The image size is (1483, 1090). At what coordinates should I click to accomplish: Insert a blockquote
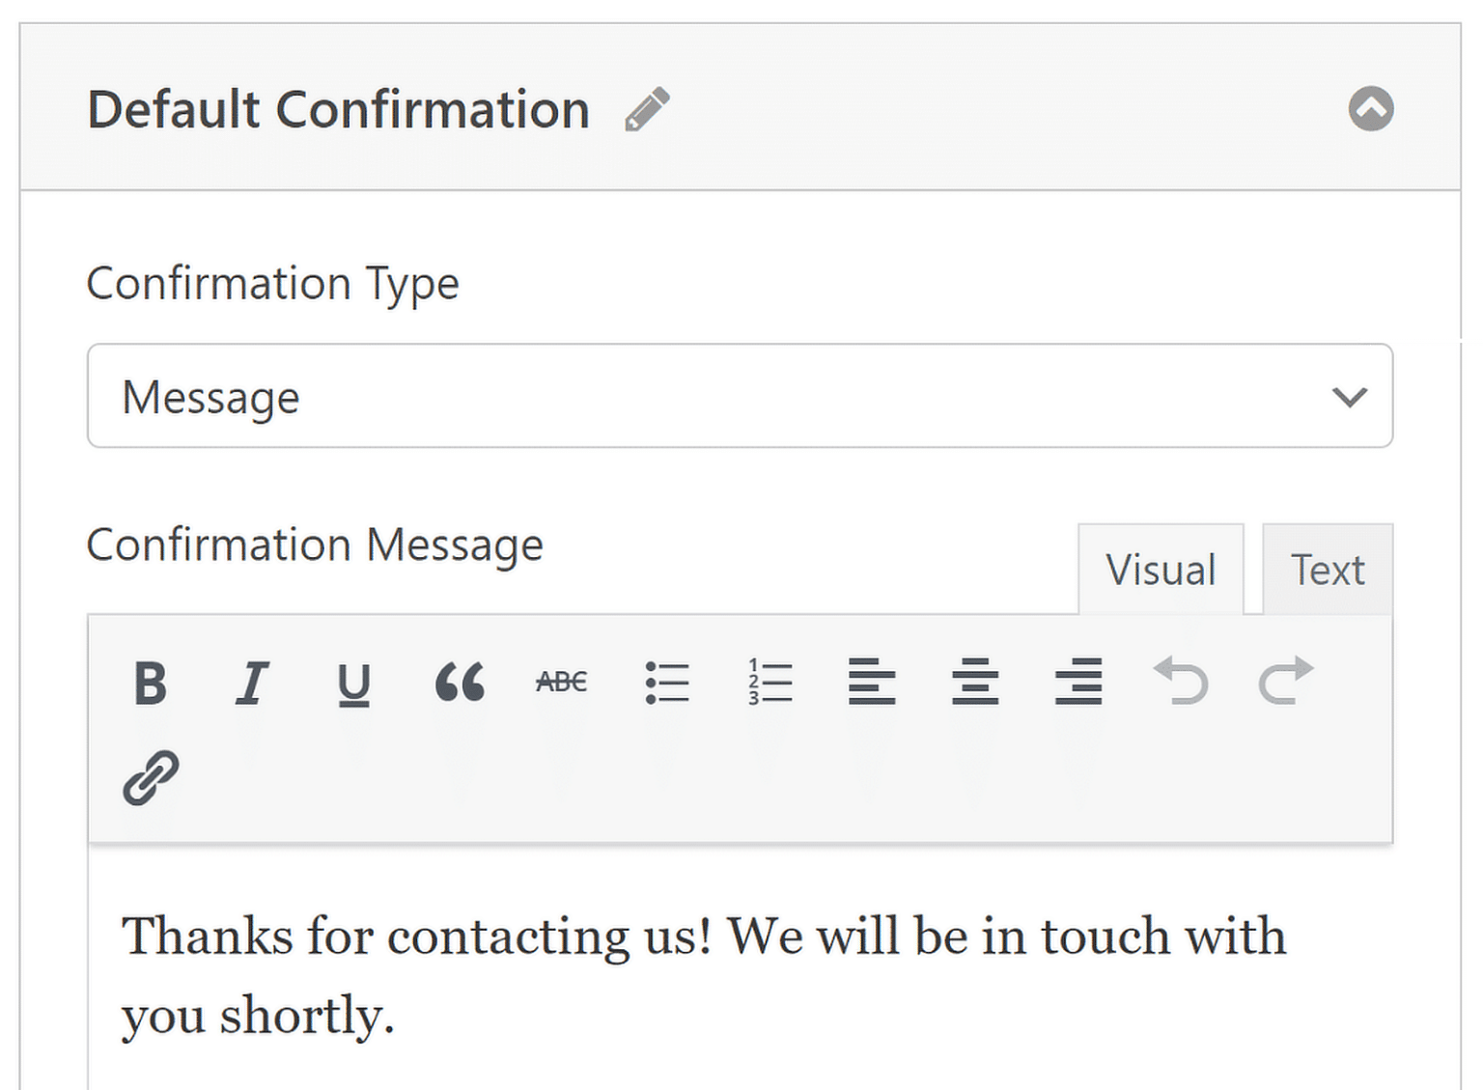tap(461, 684)
